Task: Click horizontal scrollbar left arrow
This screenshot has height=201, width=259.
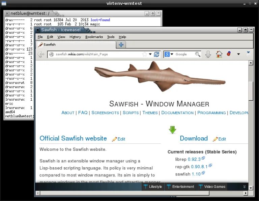Action: [x=38, y=193]
